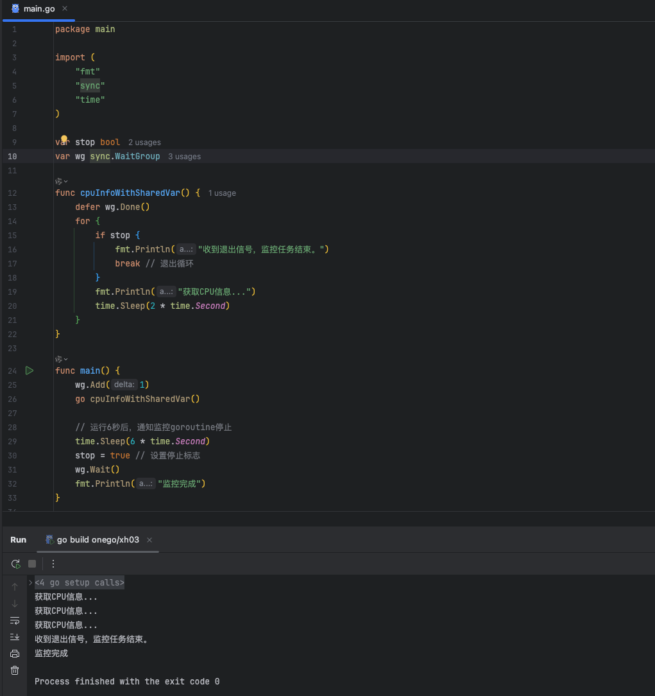
Task: Expand the folded 4 go setup calls
Action: point(30,582)
